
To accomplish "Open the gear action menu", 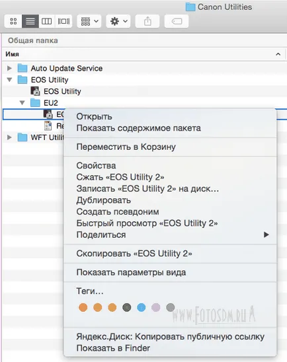I will click(118, 21).
